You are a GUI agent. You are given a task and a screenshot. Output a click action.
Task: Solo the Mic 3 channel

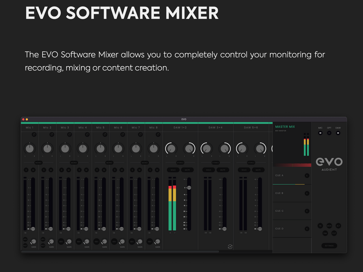62,170
